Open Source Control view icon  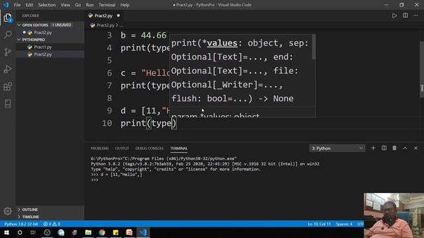click(7, 52)
